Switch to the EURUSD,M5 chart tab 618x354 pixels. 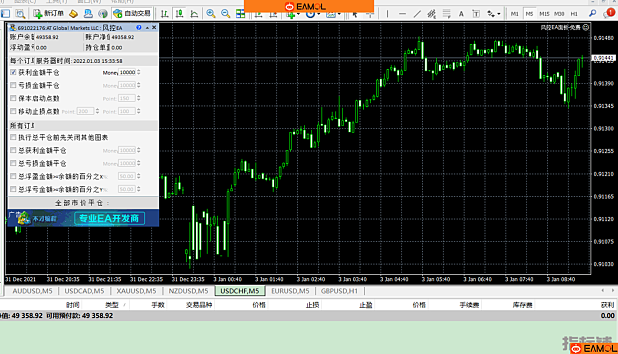tap(290, 291)
